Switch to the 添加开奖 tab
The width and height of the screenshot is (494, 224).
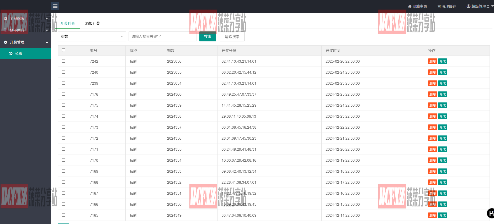92,23
